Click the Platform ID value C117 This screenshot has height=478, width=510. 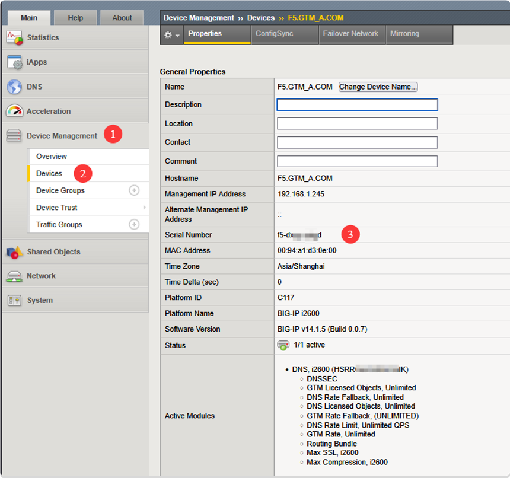[286, 298]
